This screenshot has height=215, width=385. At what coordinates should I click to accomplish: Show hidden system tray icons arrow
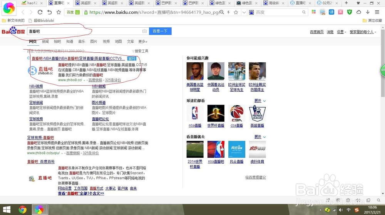pos(320,210)
